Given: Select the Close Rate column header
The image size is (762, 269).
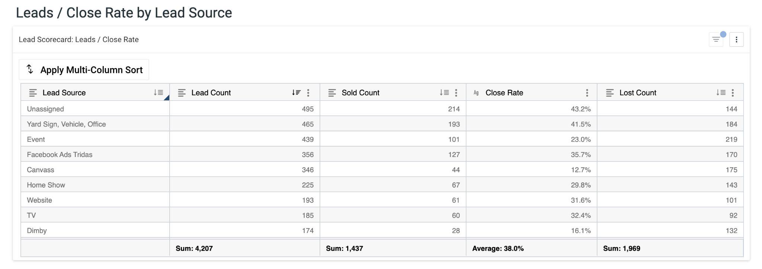Looking at the screenshot, I should (x=504, y=93).
